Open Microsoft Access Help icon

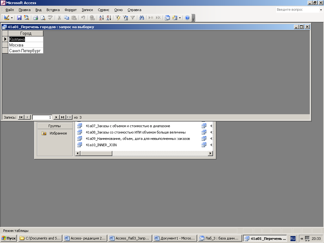[187, 18]
